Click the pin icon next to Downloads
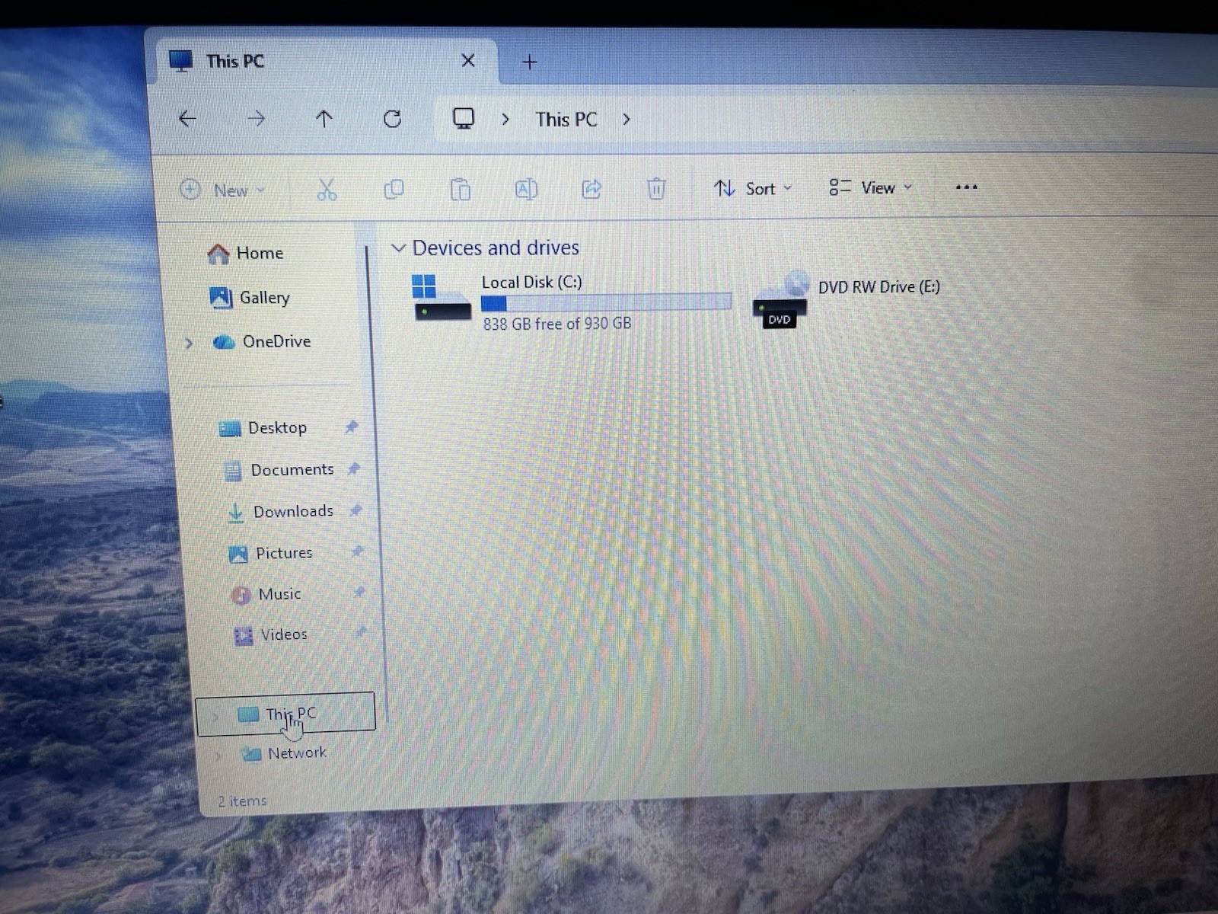 356,510
